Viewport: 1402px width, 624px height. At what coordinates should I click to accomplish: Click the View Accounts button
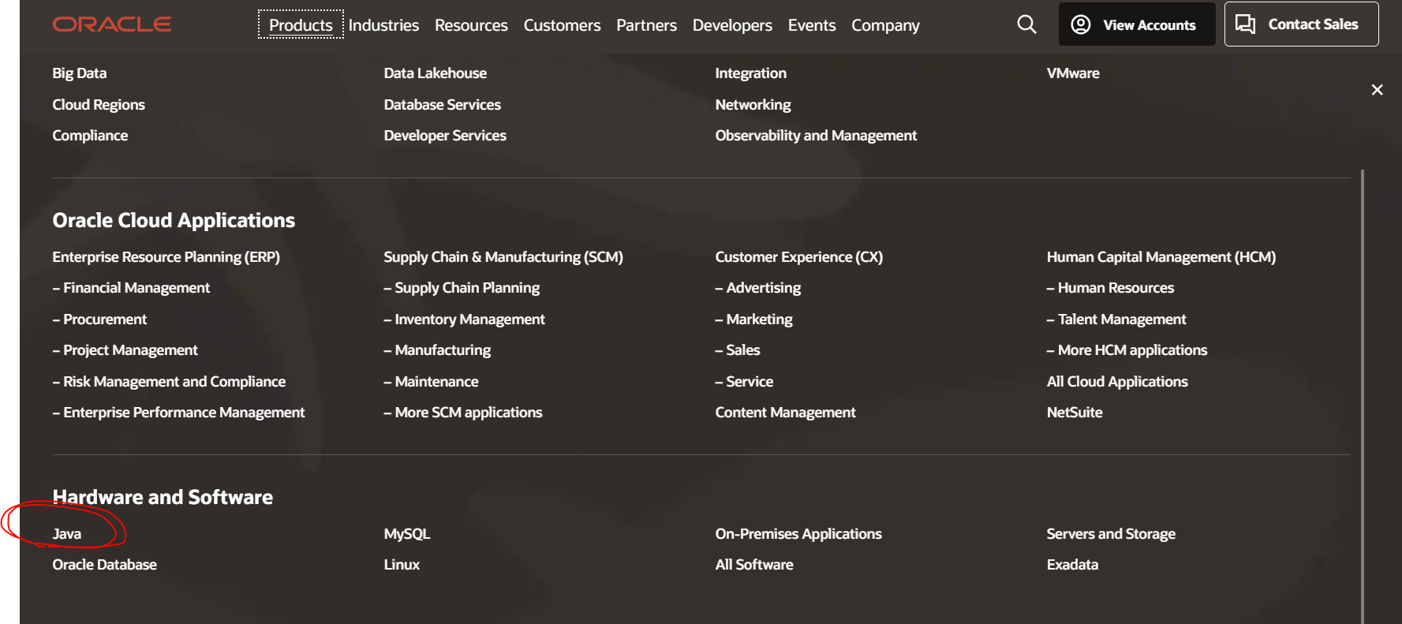point(1136,24)
